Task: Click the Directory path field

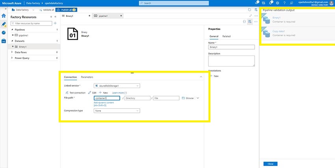Action: (138, 98)
